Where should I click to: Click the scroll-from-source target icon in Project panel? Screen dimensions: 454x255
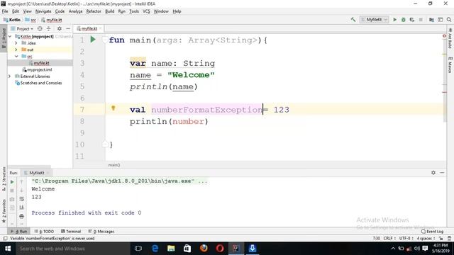[x=40, y=28]
